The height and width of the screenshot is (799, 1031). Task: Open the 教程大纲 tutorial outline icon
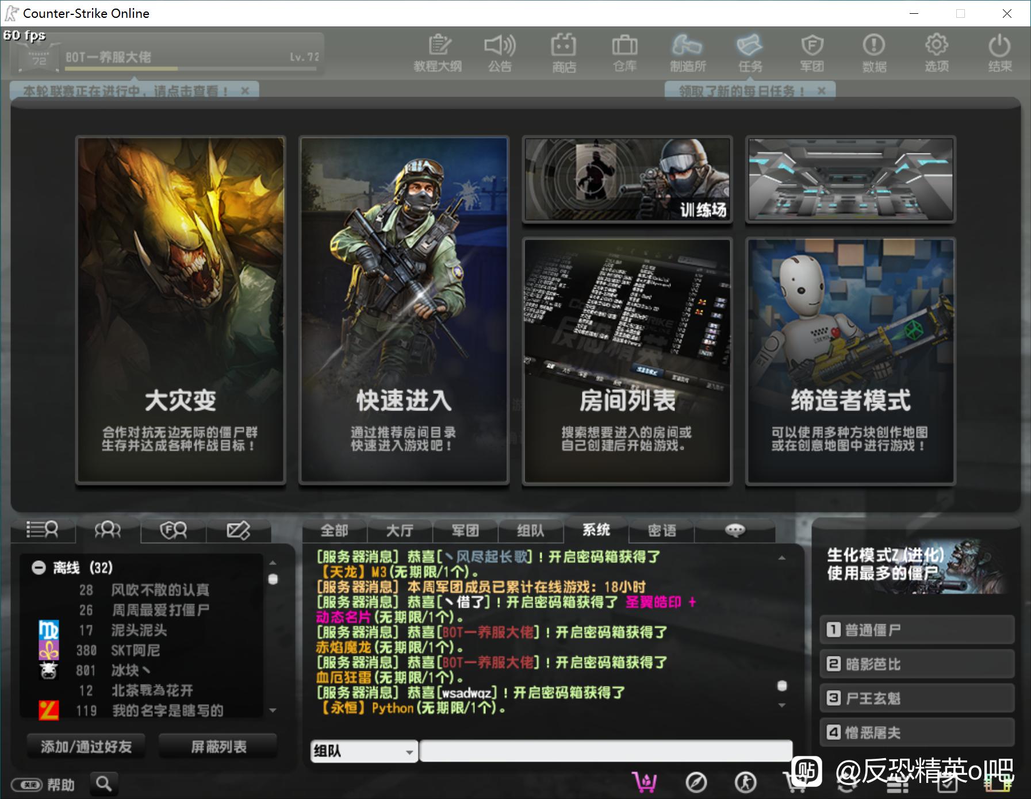(x=438, y=53)
